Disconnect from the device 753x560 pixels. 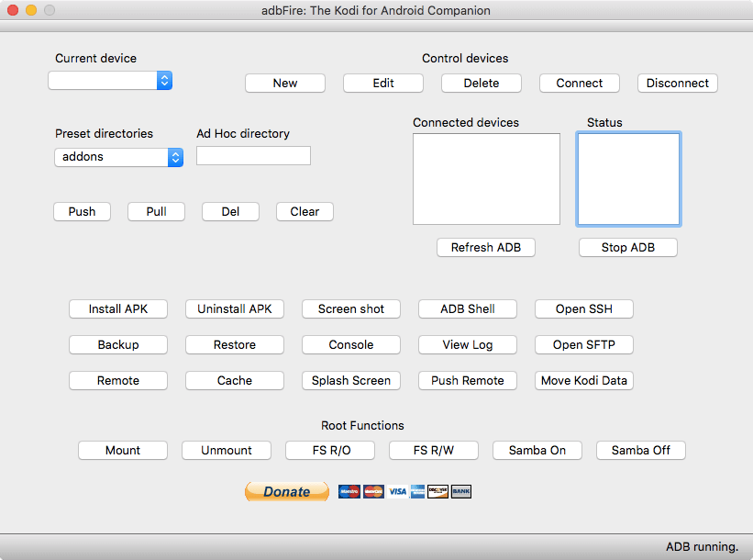point(678,84)
